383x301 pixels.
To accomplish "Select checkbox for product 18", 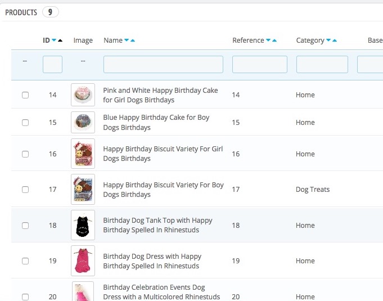I will coord(25,225).
